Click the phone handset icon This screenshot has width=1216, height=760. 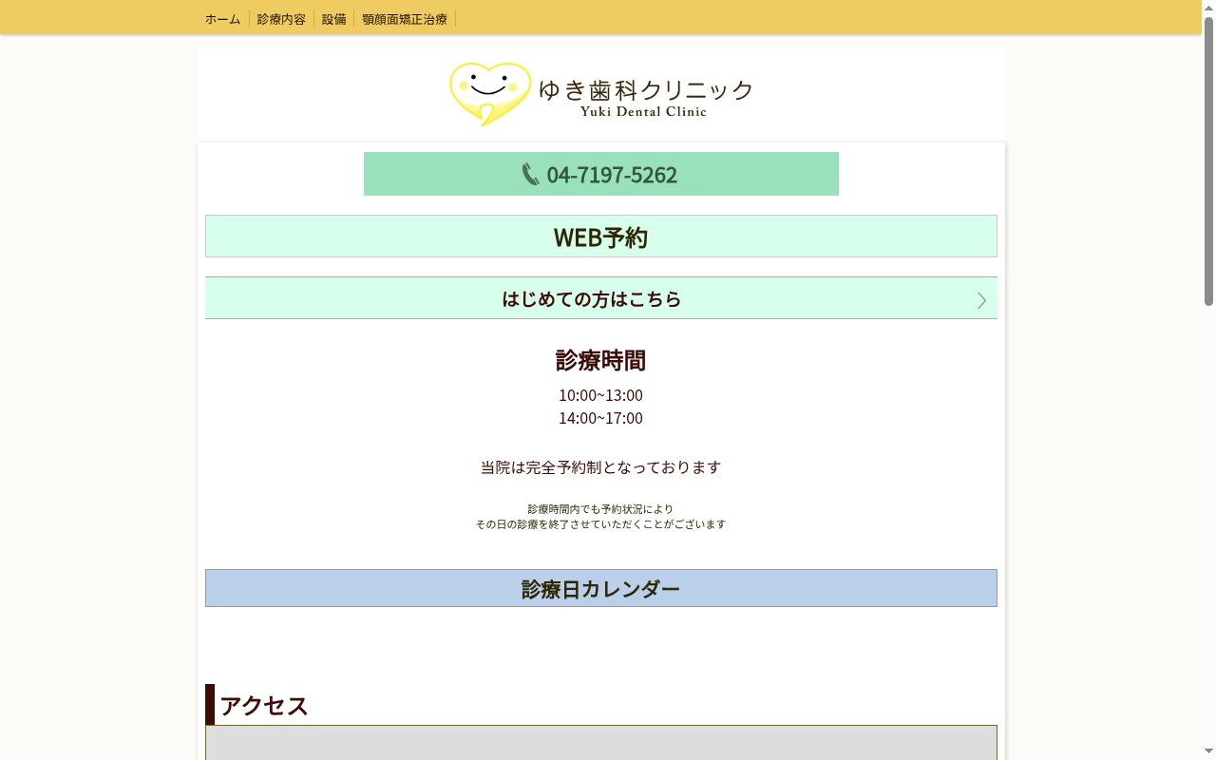click(x=530, y=174)
